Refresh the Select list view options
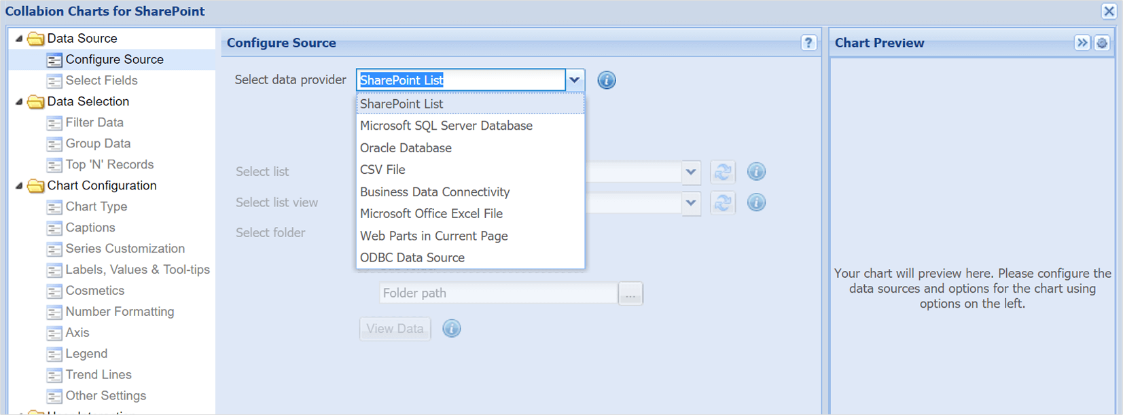 (723, 202)
